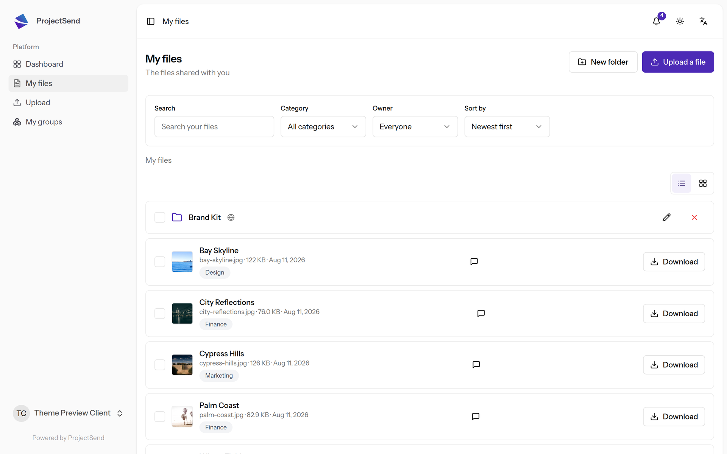Open comments for City Reflections

click(481, 314)
